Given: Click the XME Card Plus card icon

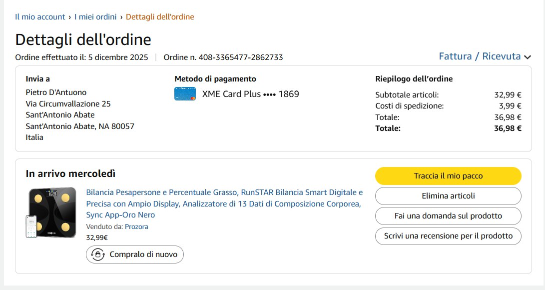Looking at the screenshot, I should pyautogui.click(x=185, y=93).
